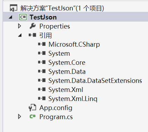Click the C# project icon for TestJson

click(x=23, y=17)
